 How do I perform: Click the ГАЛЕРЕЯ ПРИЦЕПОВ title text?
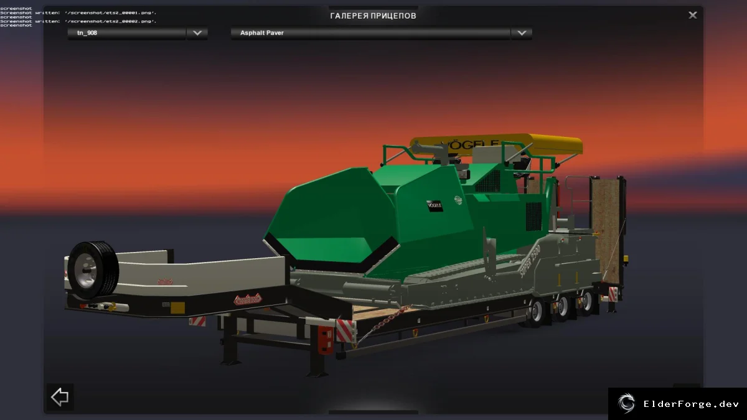(374, 16)
